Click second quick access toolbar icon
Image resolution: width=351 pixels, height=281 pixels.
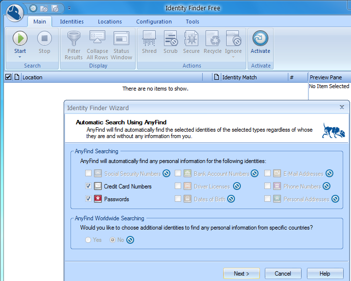pyautogui.click(x=44, y=8)
